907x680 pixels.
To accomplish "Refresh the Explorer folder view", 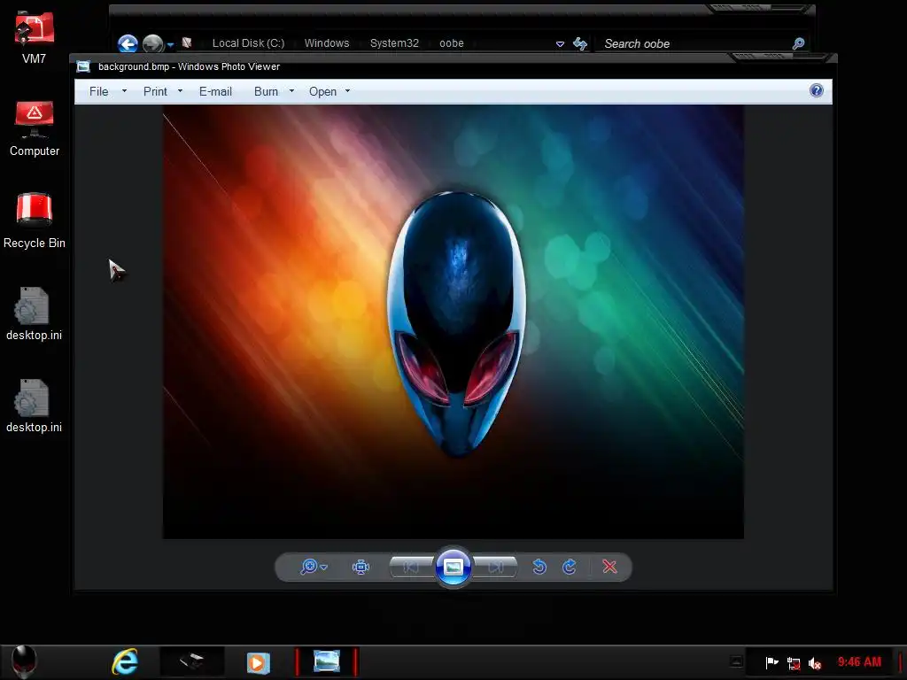I will 580,43.
